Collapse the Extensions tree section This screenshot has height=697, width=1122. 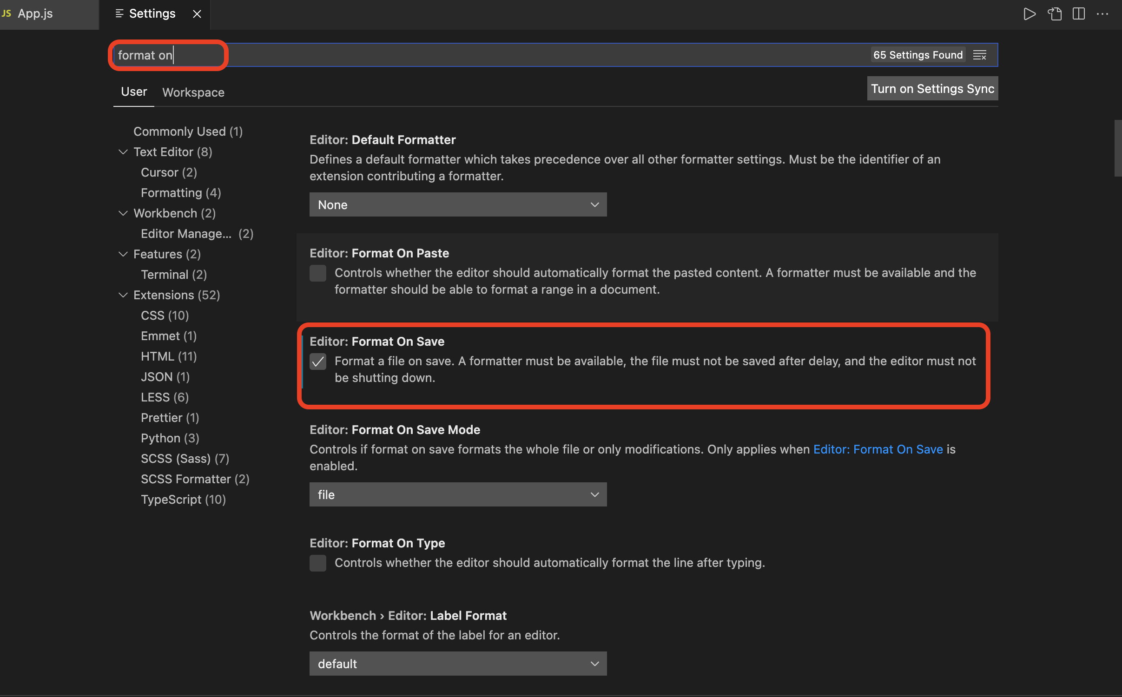(123, 295)
